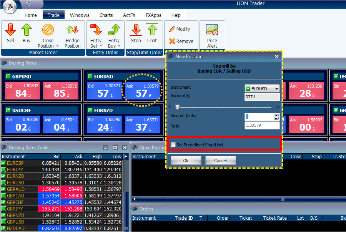Click Cancel in New Position dialog
Viewport: 346px width, 232px height.
coord(220,160)
